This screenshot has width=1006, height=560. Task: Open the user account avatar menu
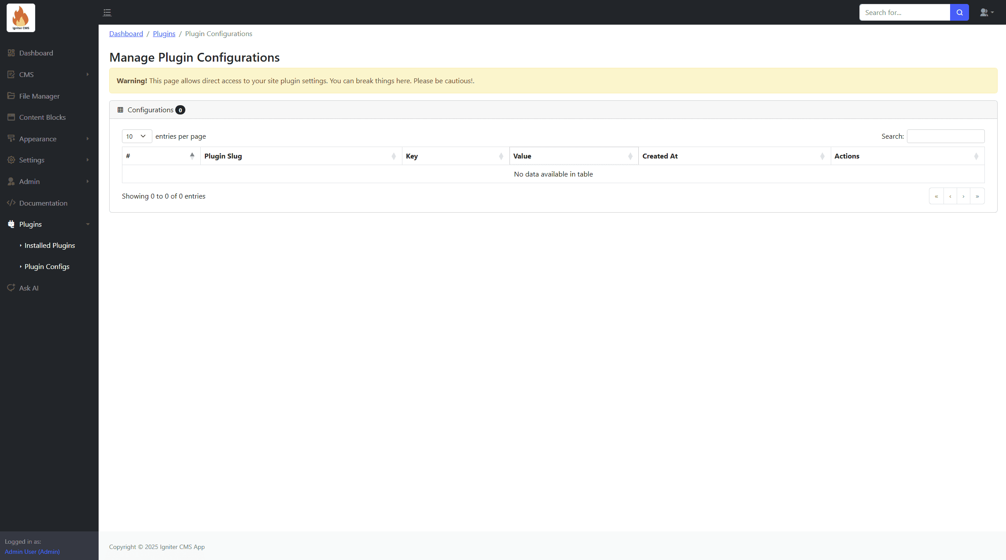click(x=986, y=12)
